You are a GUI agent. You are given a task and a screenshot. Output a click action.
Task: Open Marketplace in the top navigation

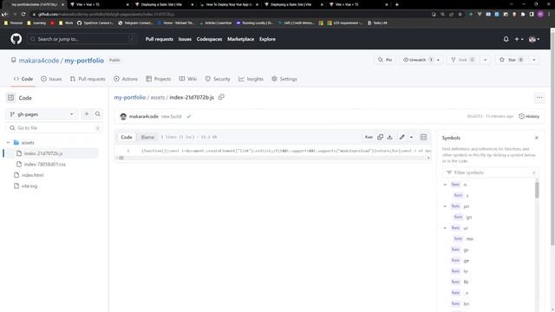(x=241, y=39)
